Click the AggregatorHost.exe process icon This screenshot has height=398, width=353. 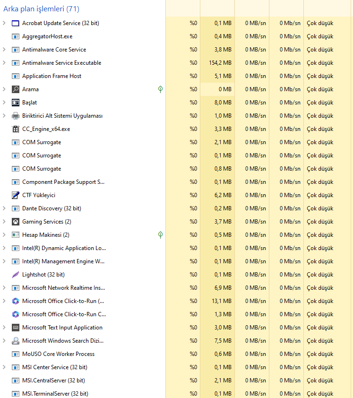pos(16,36)
